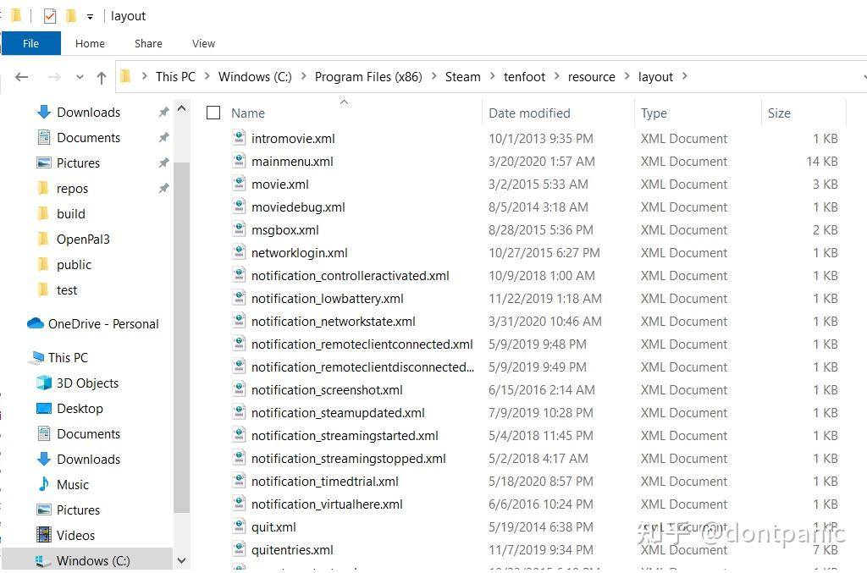Click the moviedebug.xml file icon
This screenshot has height=573, width=867.
239,207
